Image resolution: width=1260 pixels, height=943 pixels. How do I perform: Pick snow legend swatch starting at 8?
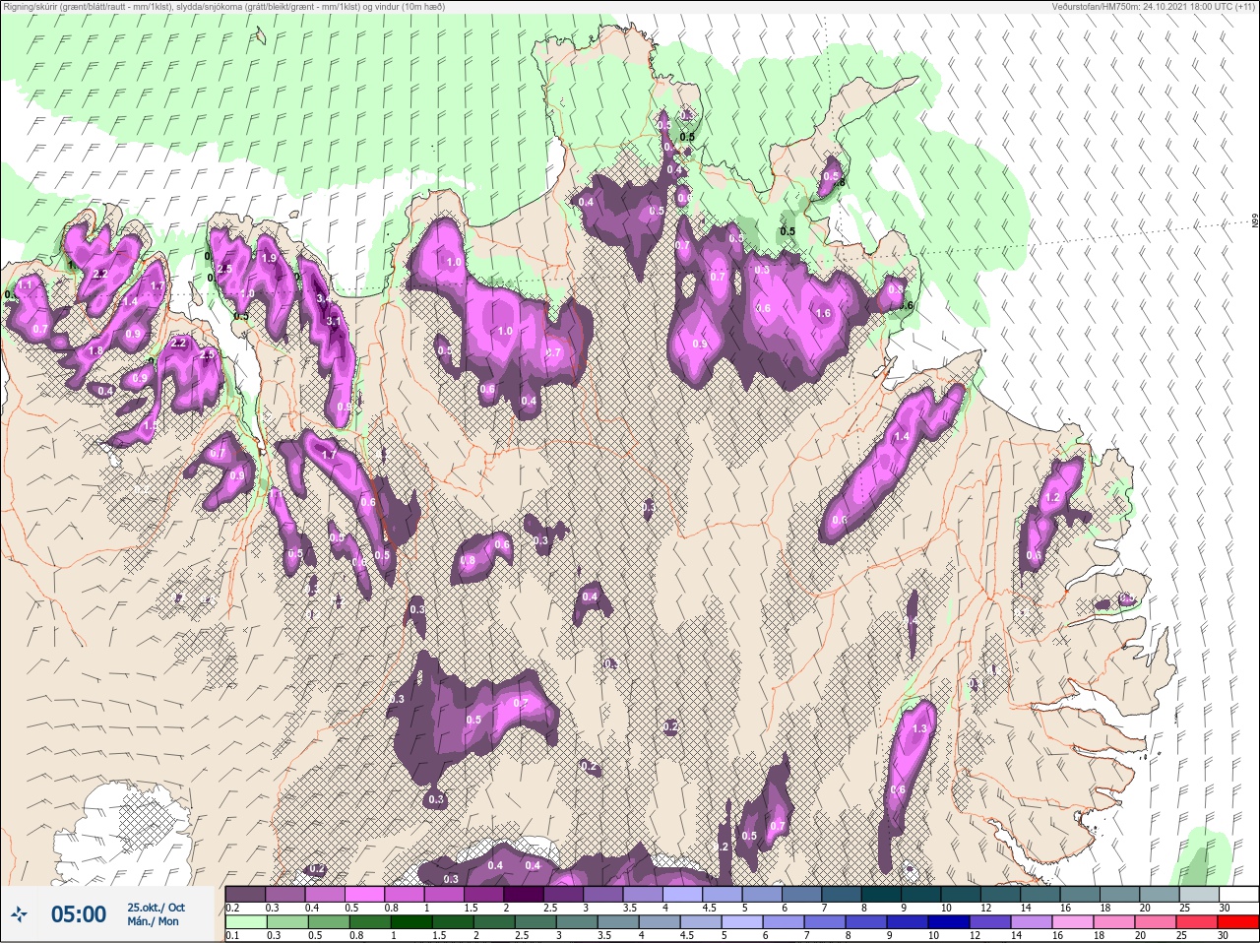[881, 894]
